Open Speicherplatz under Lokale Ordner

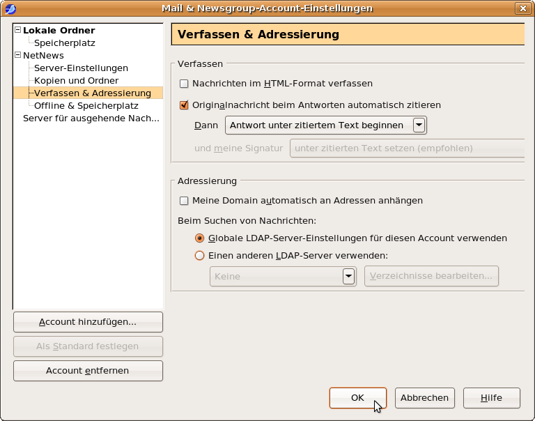click(x=65, y=43)
